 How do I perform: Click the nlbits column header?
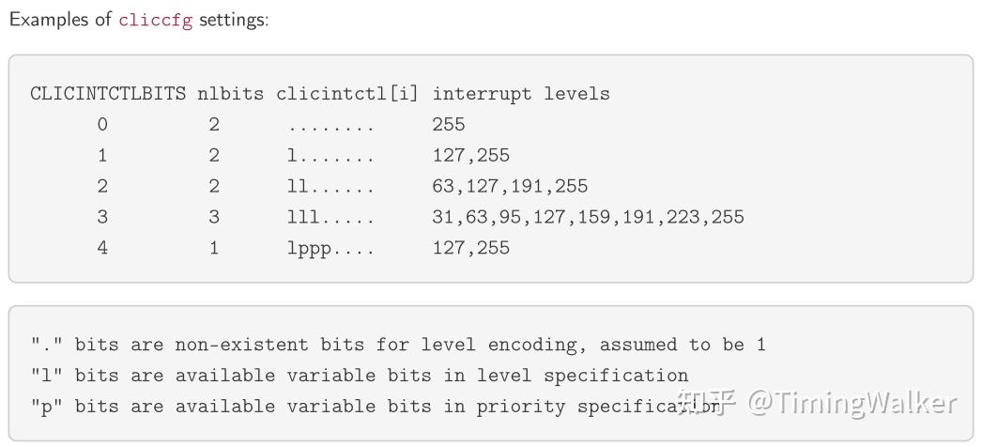click(x=230, y=94)
